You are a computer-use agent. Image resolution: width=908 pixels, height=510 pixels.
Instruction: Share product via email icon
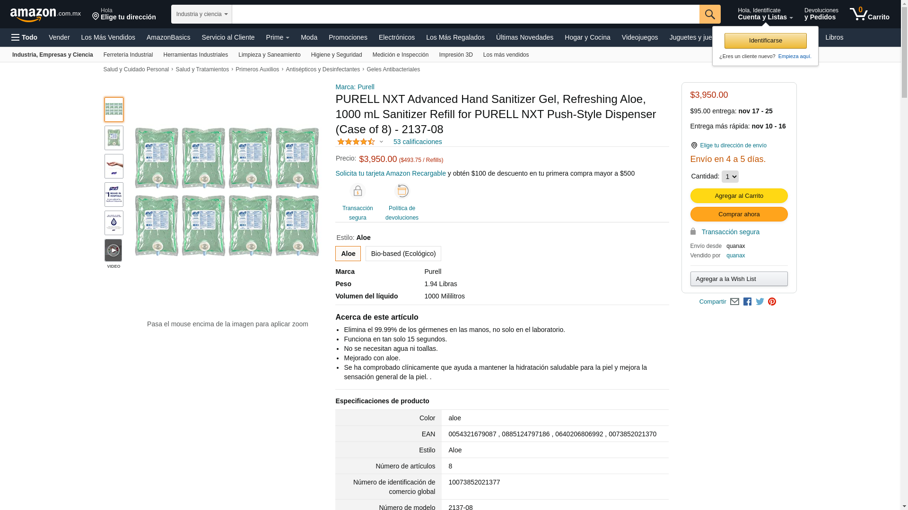(734, 302)
